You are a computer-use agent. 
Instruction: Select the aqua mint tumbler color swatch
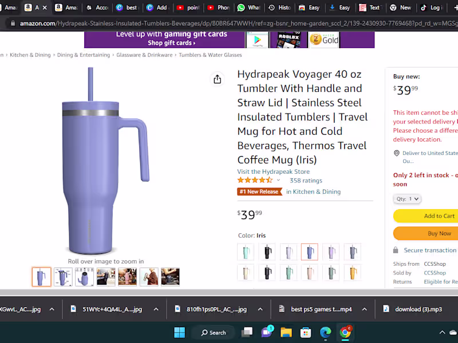(246, 252)
